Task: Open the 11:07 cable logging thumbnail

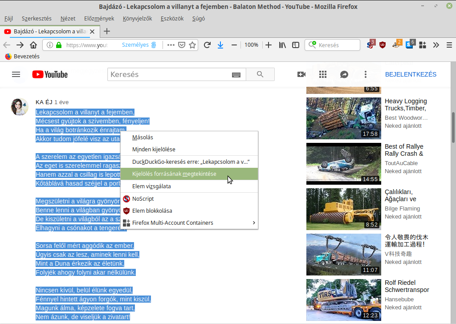Action: click(343, 255)
